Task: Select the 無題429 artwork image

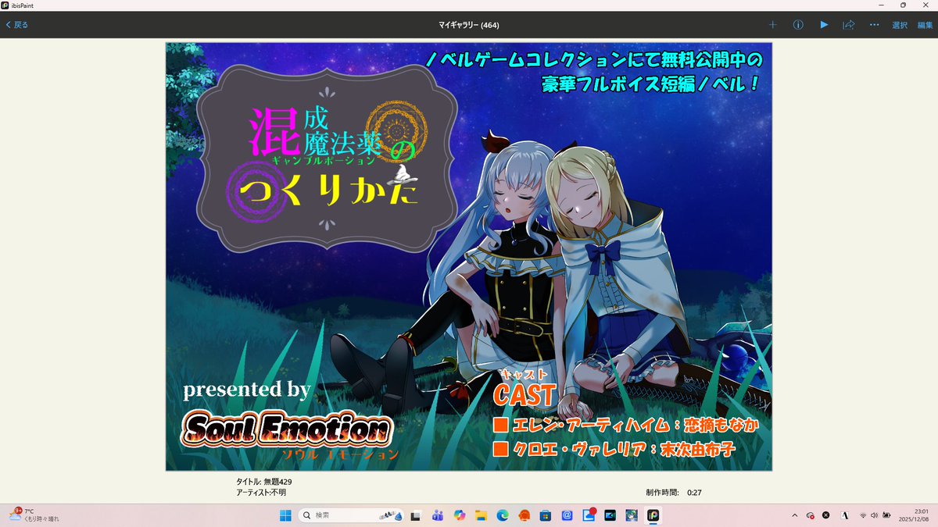Action: click(467, 255)
